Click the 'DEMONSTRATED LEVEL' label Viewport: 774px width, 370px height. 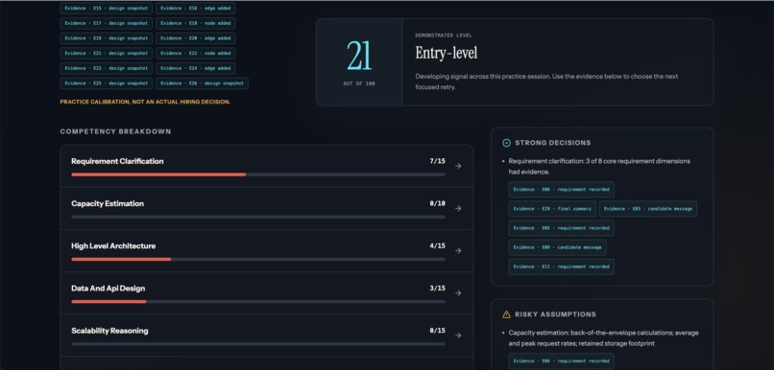[x=444, y=35]
